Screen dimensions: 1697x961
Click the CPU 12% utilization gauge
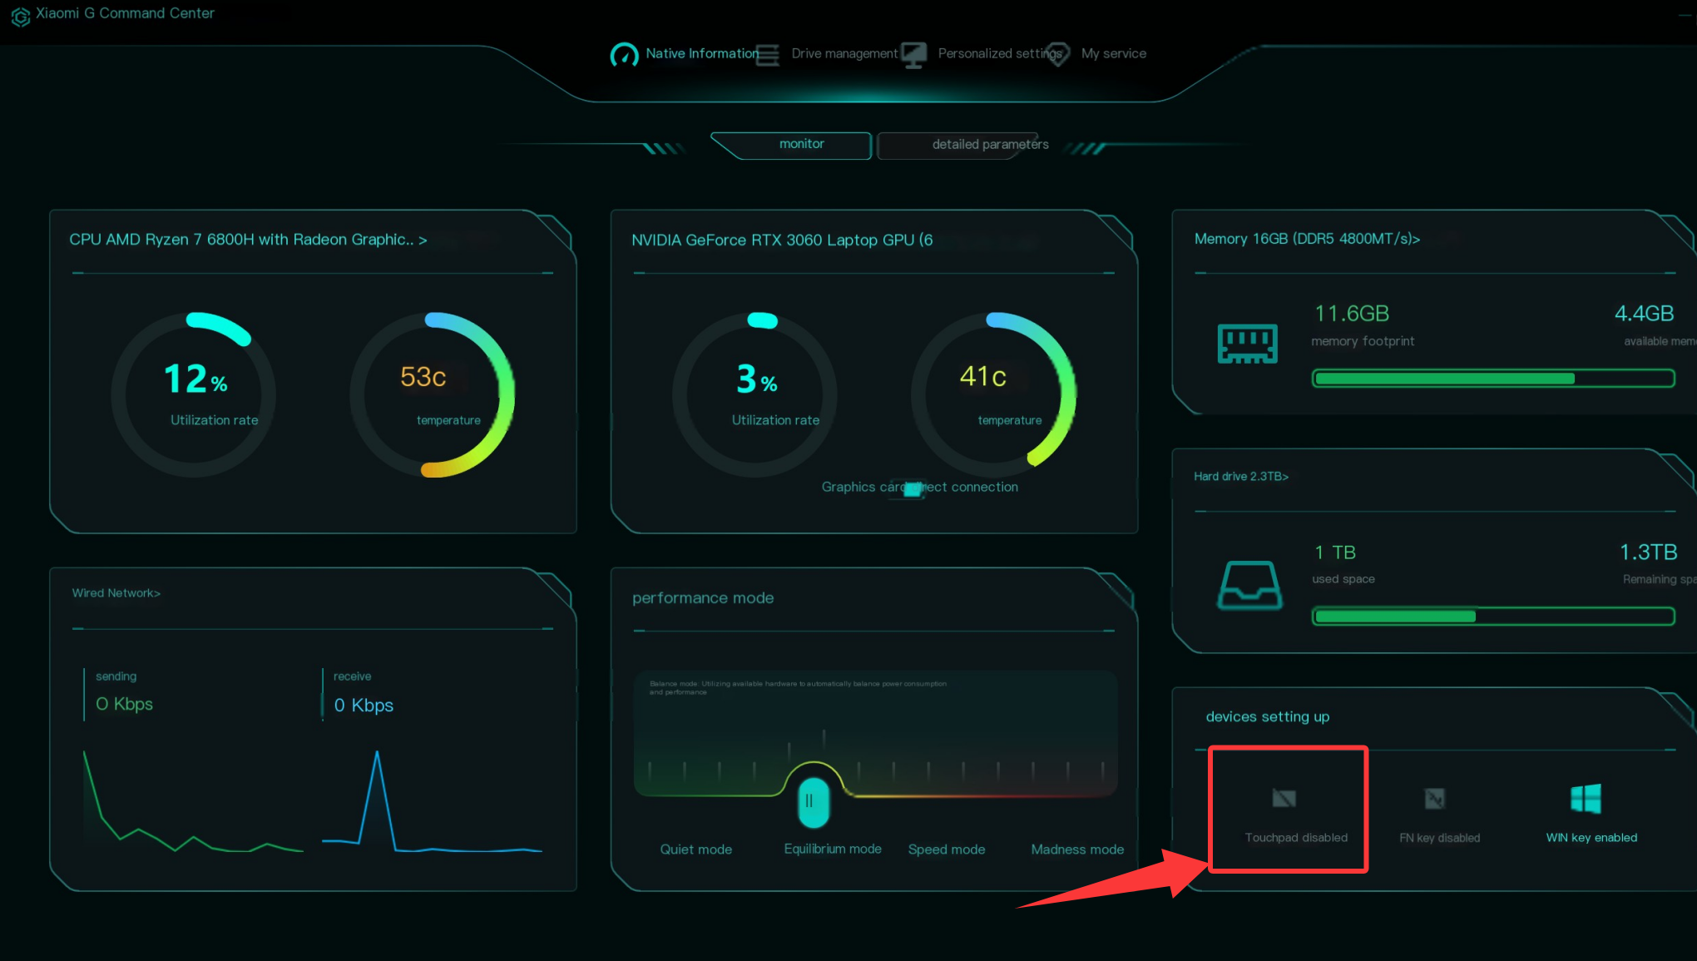tap(194, 394)
